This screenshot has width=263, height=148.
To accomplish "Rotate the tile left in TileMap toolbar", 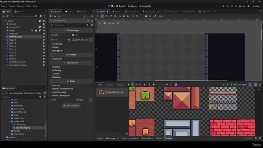I will point(159,85).
